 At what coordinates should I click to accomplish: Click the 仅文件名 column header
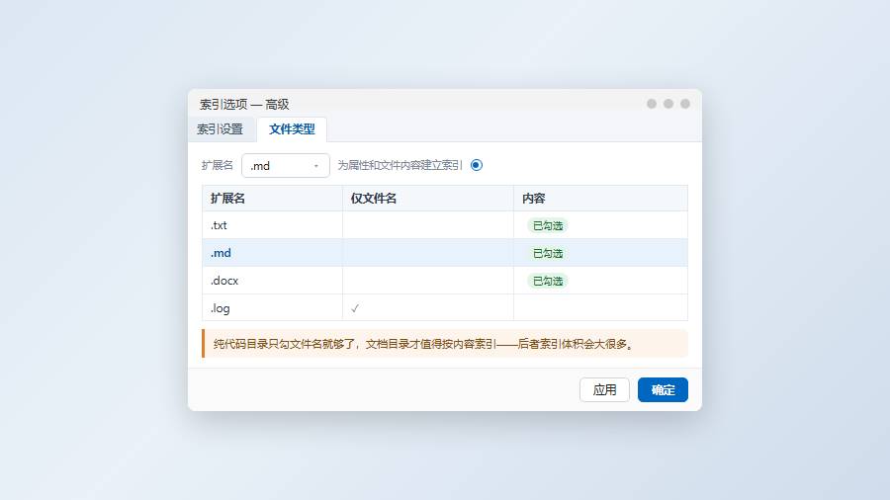pos(428,199)
